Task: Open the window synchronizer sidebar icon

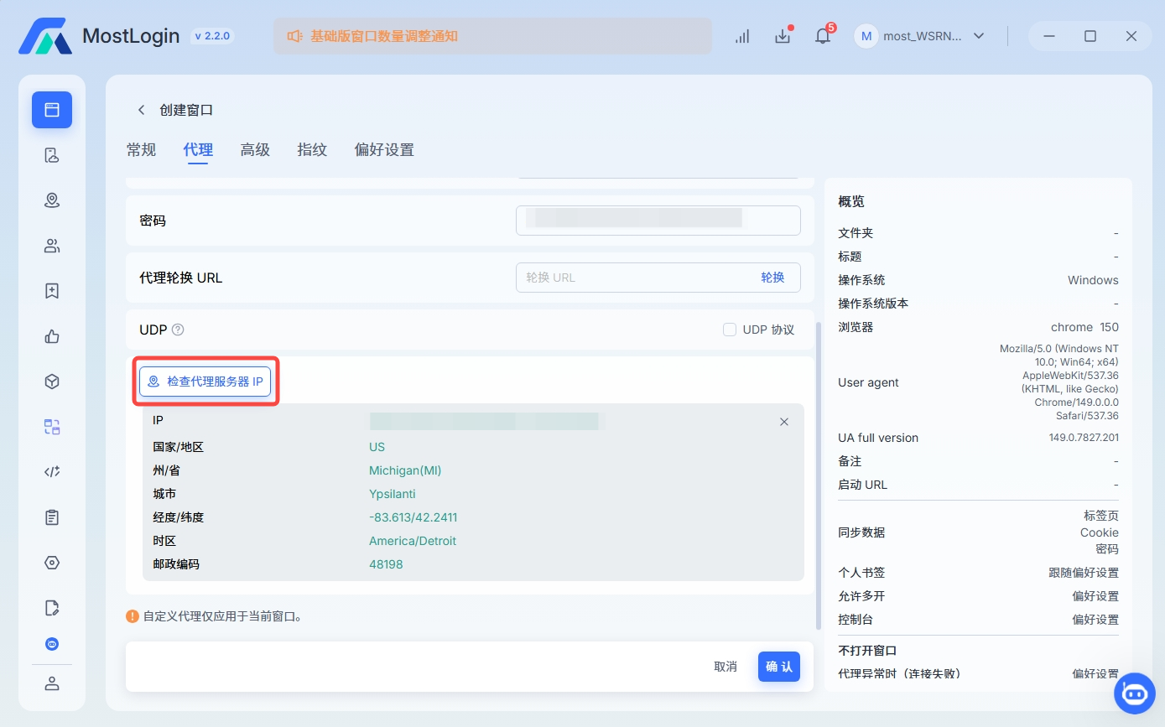Action: click(52, 427)
